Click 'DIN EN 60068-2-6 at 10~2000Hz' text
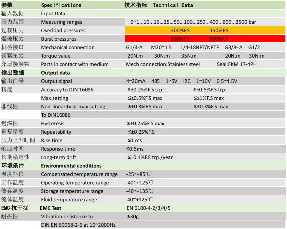This screenshot has height=229, width=287. 78,225
